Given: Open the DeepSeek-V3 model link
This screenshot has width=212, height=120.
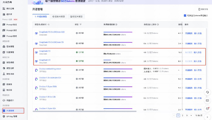Looking at the screenshot, I should 45,60.
